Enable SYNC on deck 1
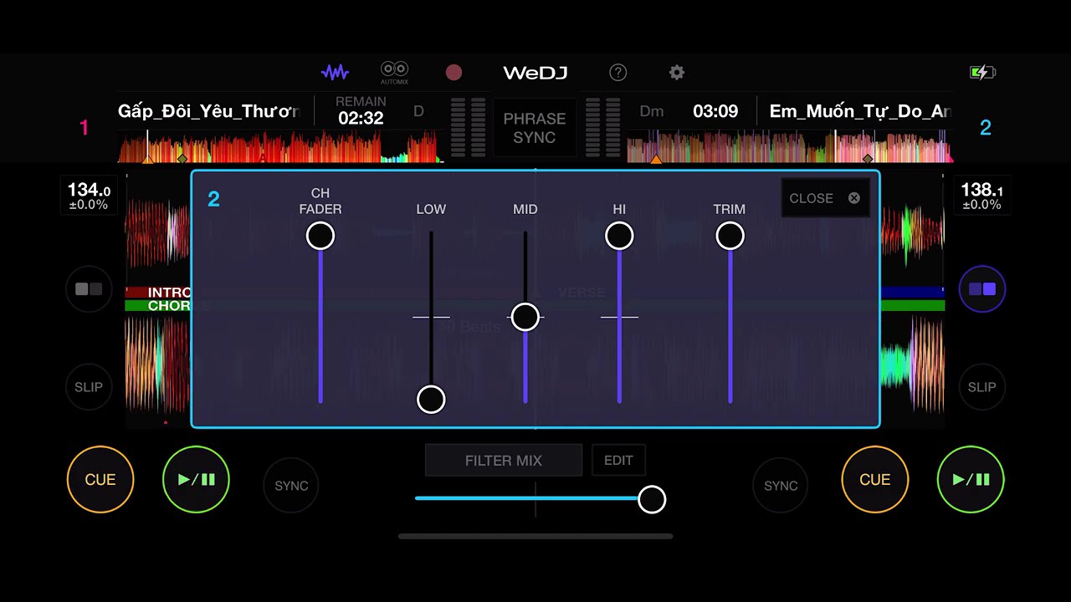 pyautogui.click(x=291, y=485)
